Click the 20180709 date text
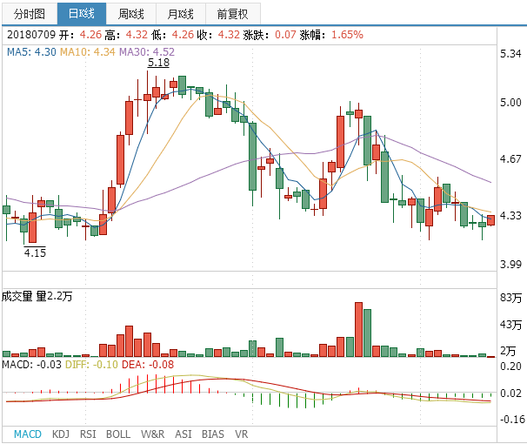The width and height of the screenshot is (527, 444). [31, 35]
